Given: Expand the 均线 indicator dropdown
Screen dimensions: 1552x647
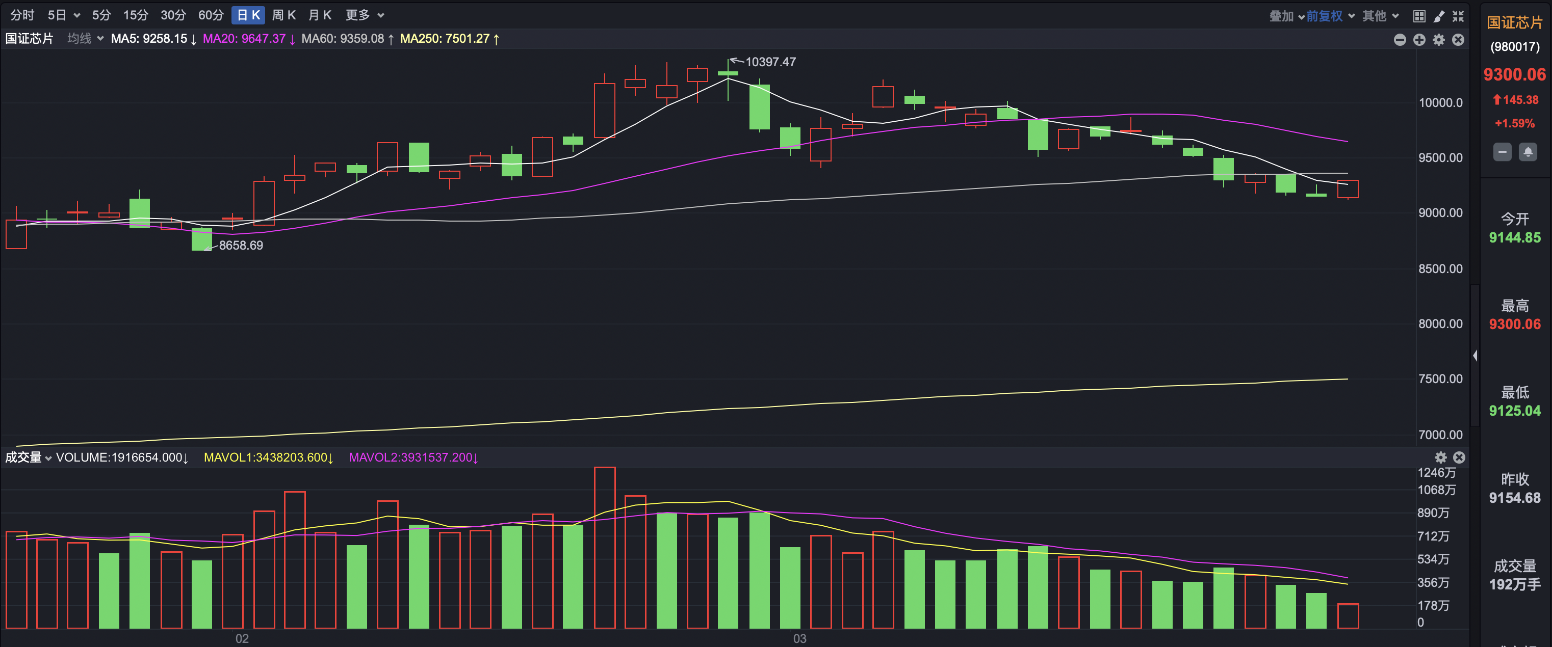Looking at the screenshot, I should pos(86,39).
